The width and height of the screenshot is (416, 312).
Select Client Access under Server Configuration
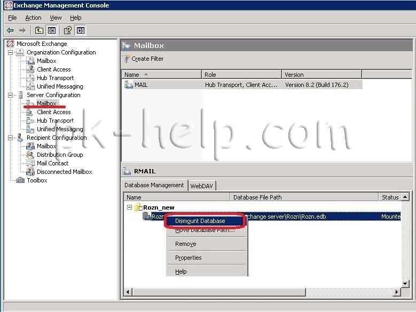click(54, 112)
